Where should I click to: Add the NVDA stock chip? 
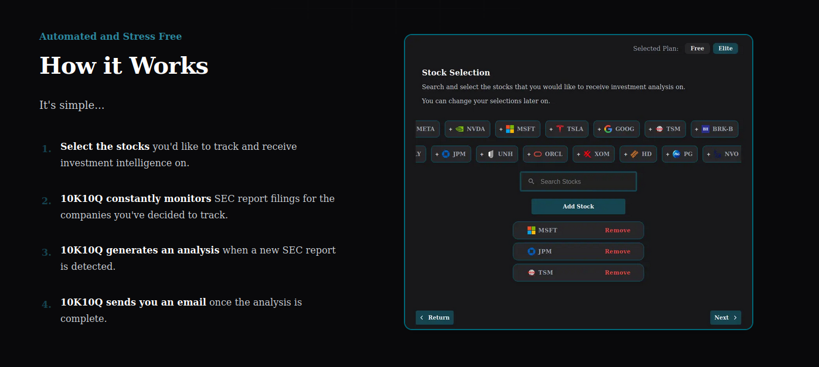tap(467, 129)
